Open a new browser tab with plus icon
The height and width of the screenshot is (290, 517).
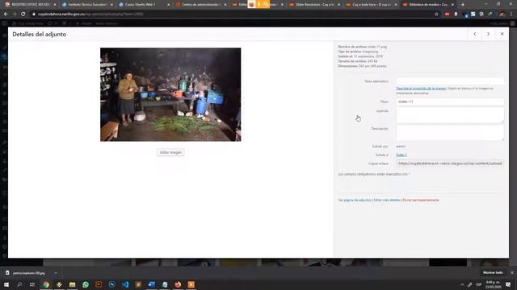click(x=462, y=5)
